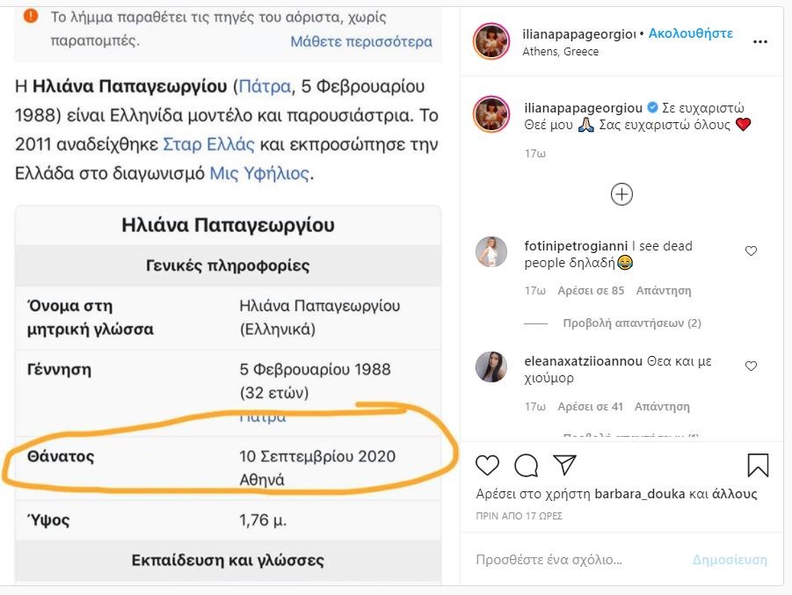
Task: Open eleanaxatziioannou's profile avatar
Action: click(x=490, y=366)
